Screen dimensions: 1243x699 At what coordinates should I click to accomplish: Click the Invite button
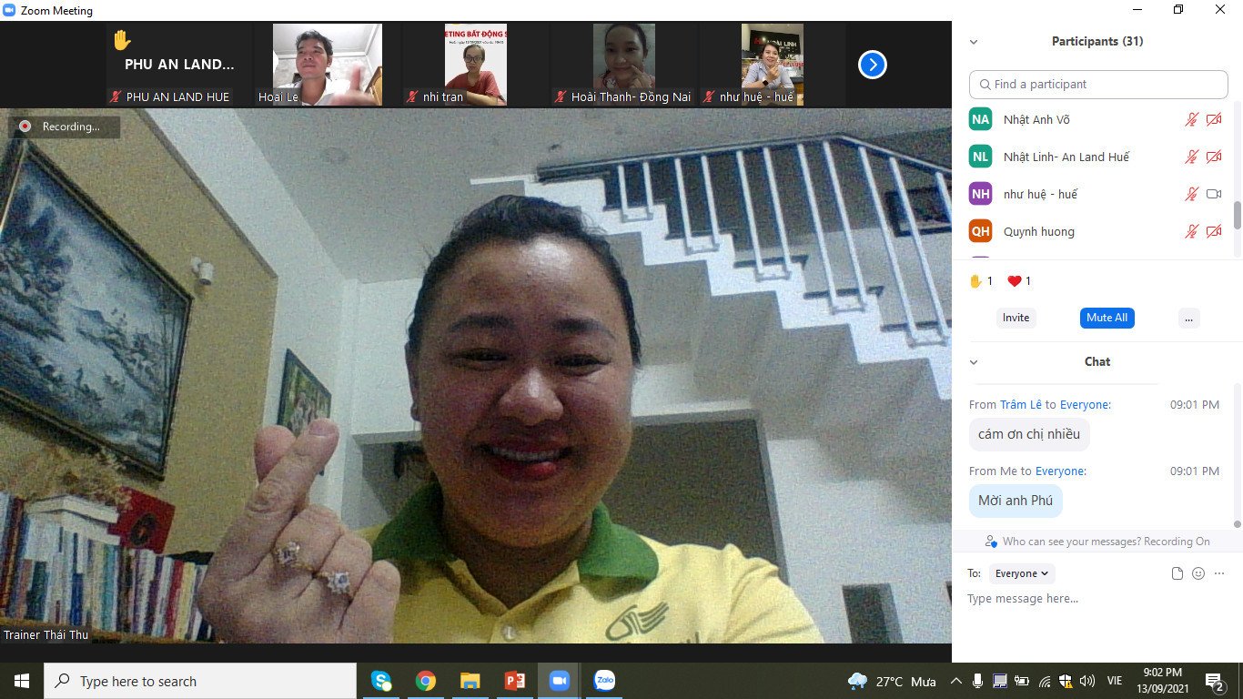(1016, 318)
